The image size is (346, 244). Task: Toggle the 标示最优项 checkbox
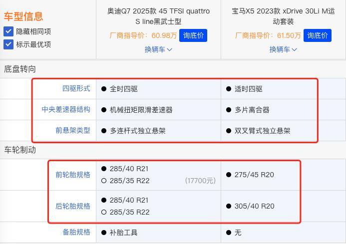pos(8,44)
